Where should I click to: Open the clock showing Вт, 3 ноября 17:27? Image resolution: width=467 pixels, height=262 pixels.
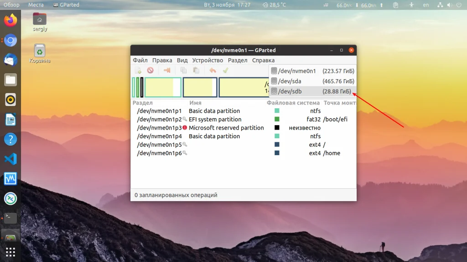pyautogui.click(x=227, y=5)
